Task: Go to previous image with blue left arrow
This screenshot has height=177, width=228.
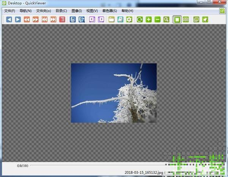Action: coord(9,19)
